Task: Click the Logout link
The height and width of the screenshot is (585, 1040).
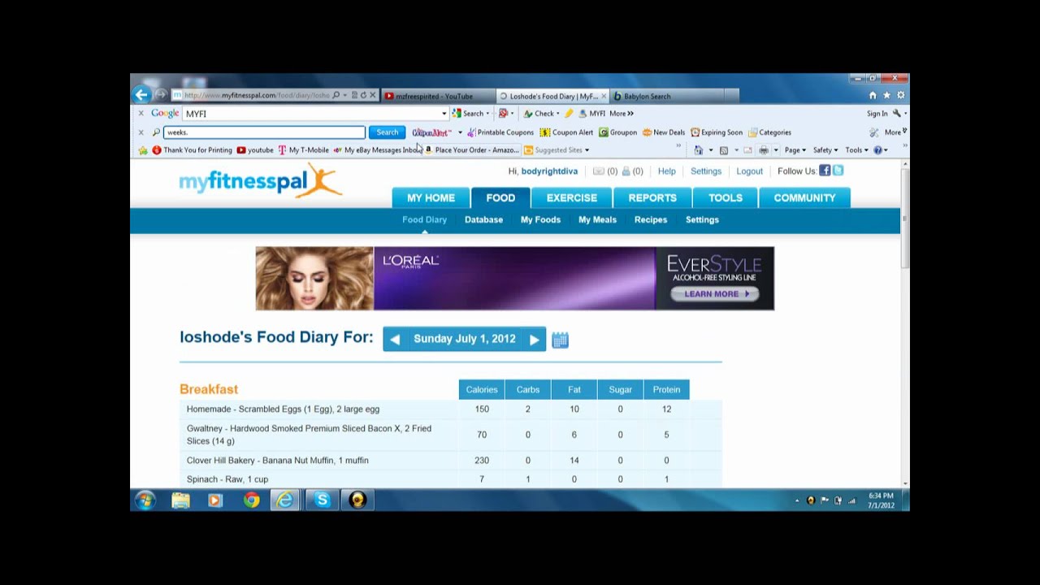Action: click(749, 171)
